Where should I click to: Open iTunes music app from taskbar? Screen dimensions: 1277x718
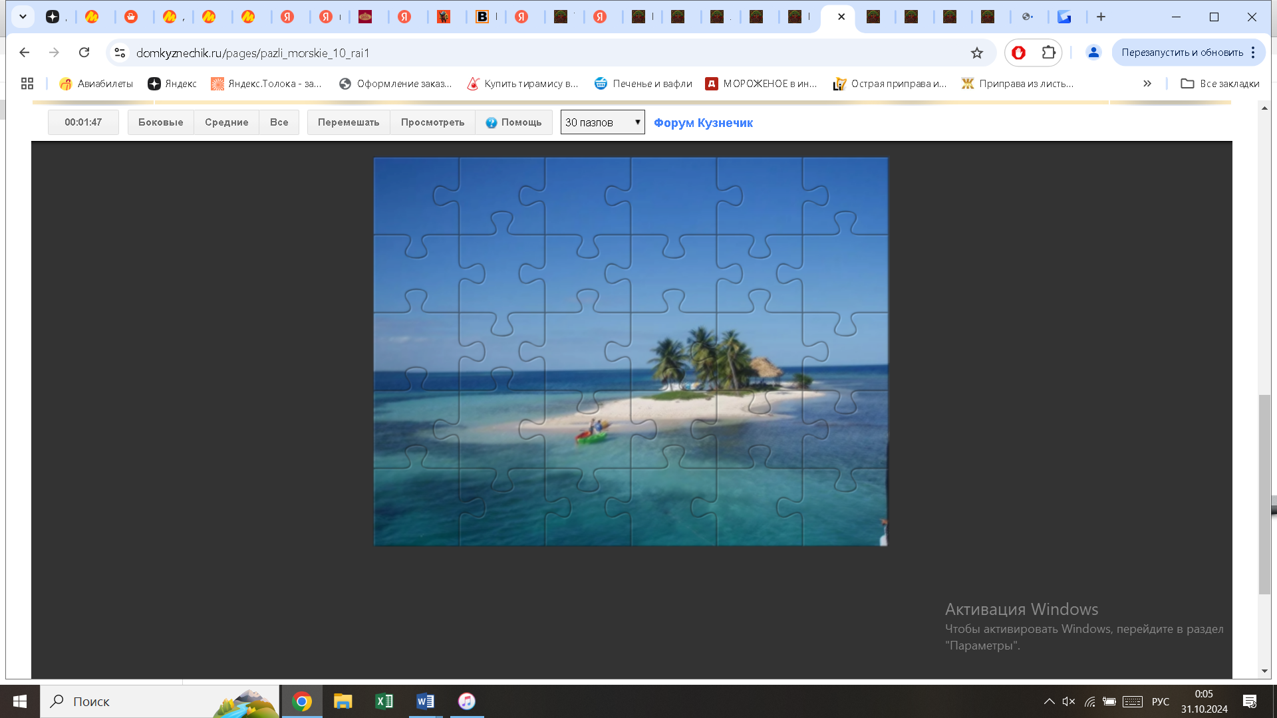click(467, 701)
